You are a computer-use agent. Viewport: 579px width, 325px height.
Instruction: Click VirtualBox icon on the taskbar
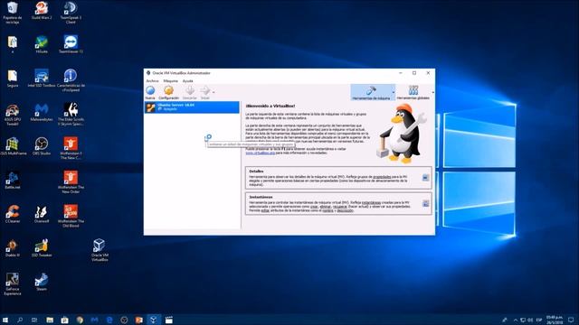pos(153,320)
